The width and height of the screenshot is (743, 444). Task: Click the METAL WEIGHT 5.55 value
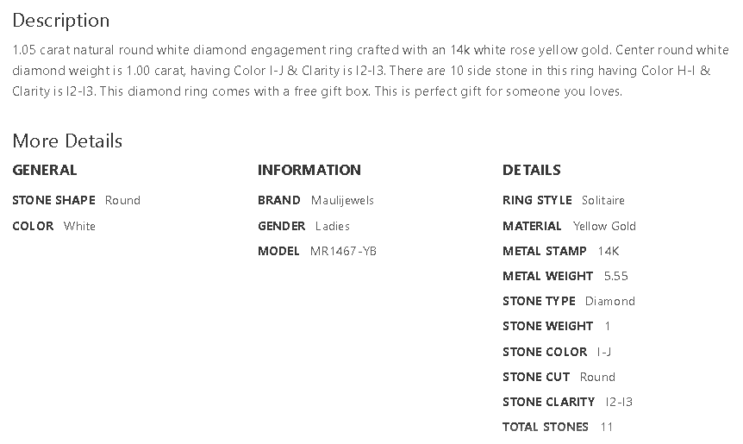[615, 276]
